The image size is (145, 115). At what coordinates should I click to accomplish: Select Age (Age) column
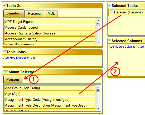point(50,94)
